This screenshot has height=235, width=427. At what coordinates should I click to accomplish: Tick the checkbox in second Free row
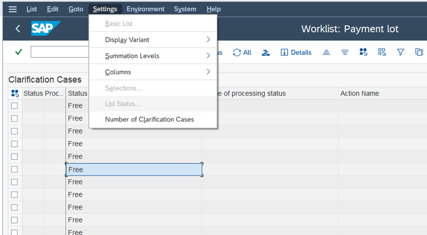coord(15,118)
